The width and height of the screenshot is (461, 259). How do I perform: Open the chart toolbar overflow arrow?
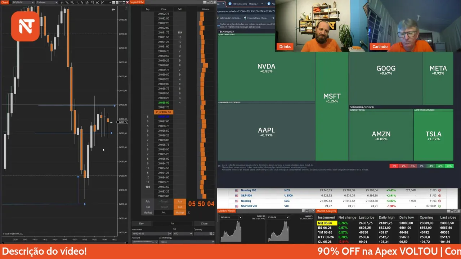[x=110, y=3]
